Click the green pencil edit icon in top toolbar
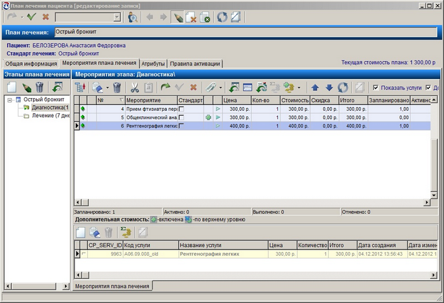Viewport: 444px width, 303px height. point(178,17)
